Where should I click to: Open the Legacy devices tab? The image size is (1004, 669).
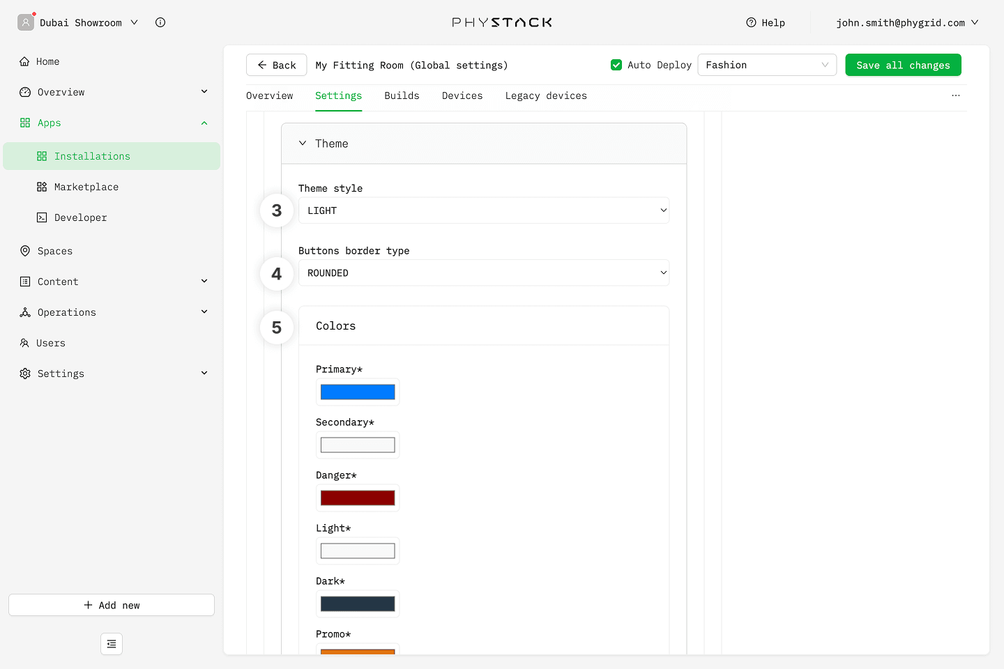click(546, 95)
